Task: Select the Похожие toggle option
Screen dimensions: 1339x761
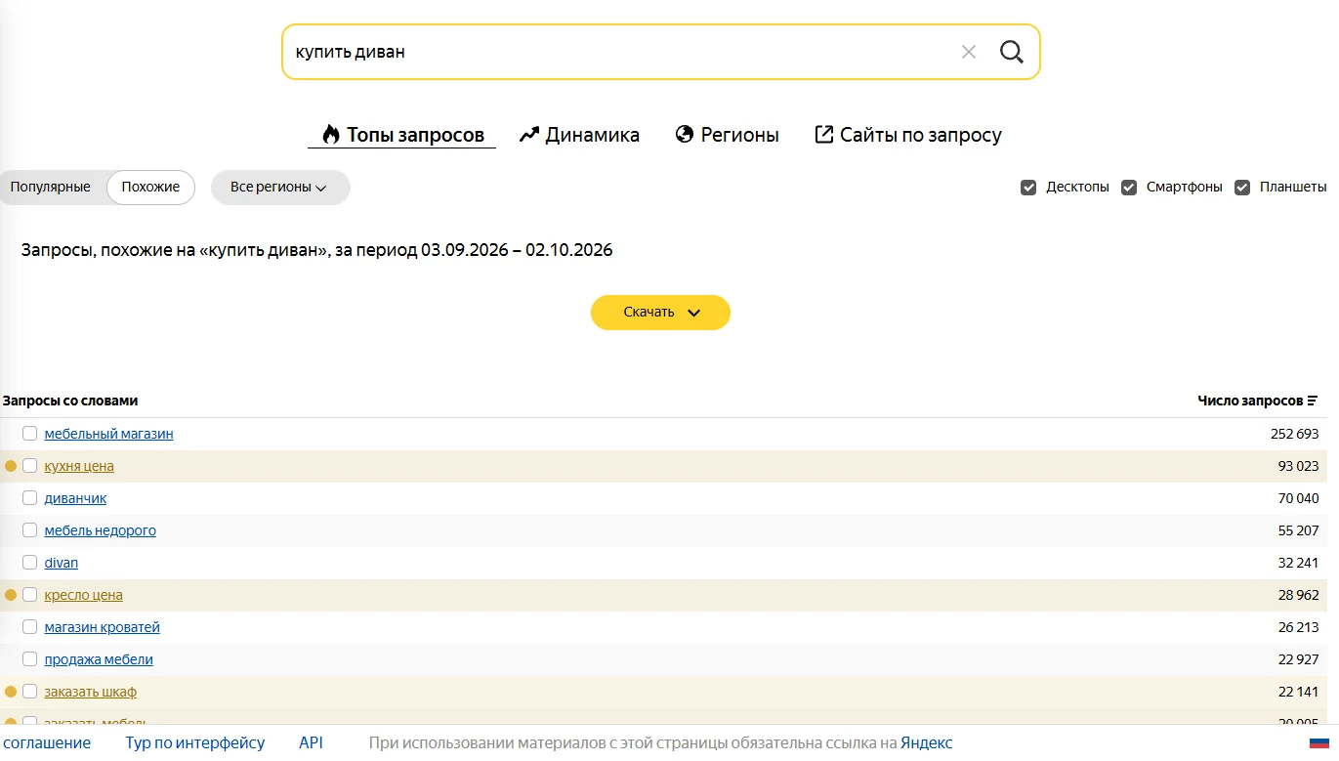Action: pos(150,187)
